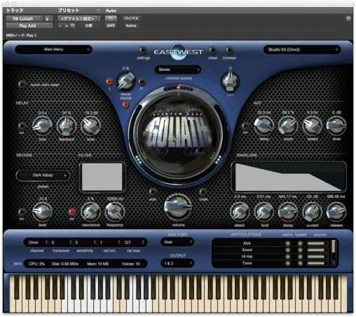The width and height of the screenshot is (356, 317).
Task: Click the plus preset button
Action: [67, 26]
